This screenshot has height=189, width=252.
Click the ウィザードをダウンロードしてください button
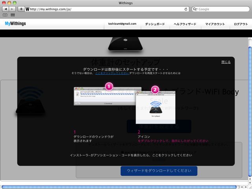(x=159, y=170)
